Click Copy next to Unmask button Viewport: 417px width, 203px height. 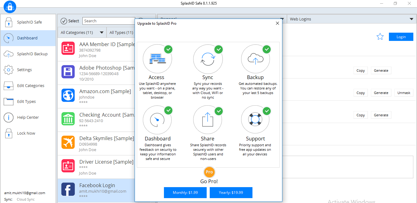click(x=361, y=93)
